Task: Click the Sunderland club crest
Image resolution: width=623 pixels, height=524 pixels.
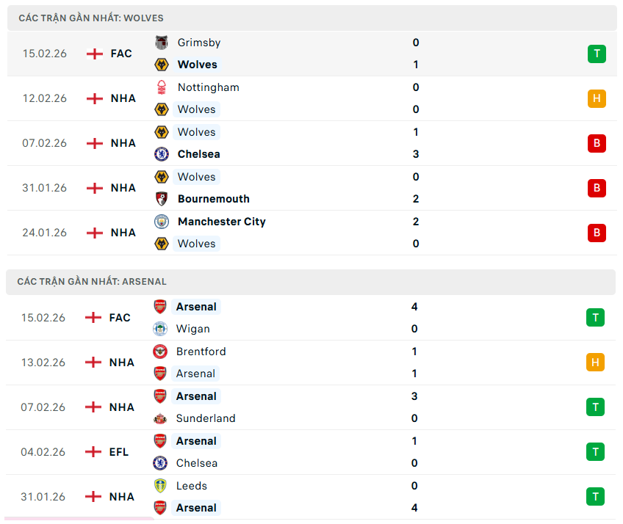Action: click(160, 418)
